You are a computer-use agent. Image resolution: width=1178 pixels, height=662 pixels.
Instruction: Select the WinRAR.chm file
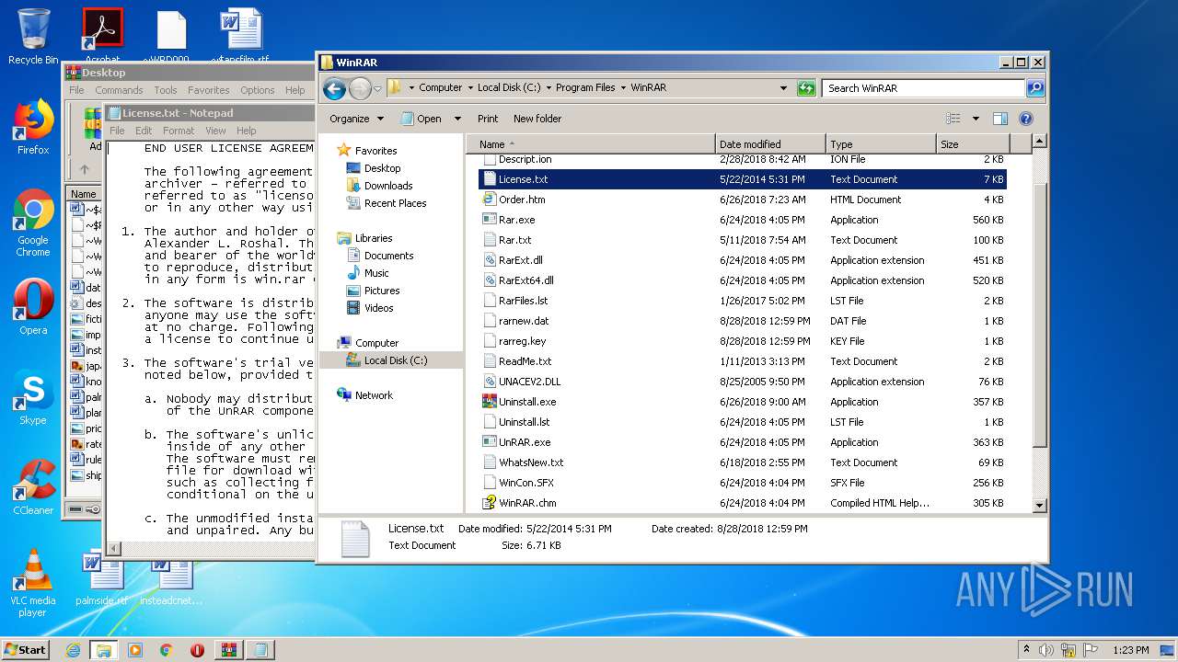742,503
